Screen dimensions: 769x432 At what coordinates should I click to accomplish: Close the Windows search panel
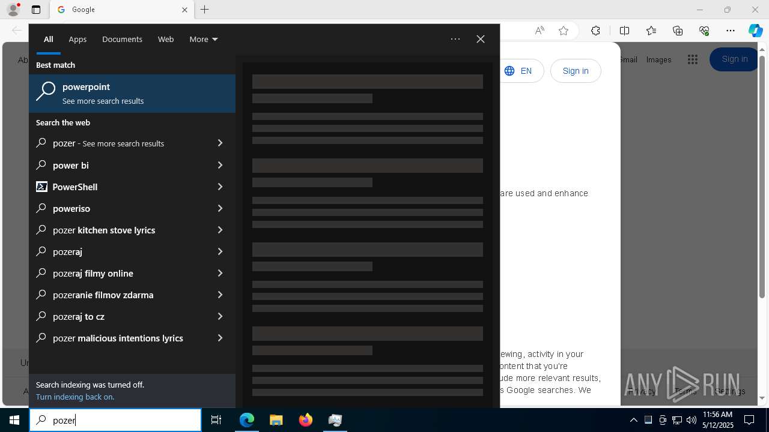tap(481, 39)
